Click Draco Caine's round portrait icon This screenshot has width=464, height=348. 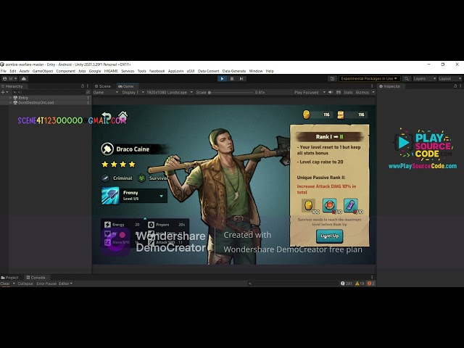coord(107,149)
